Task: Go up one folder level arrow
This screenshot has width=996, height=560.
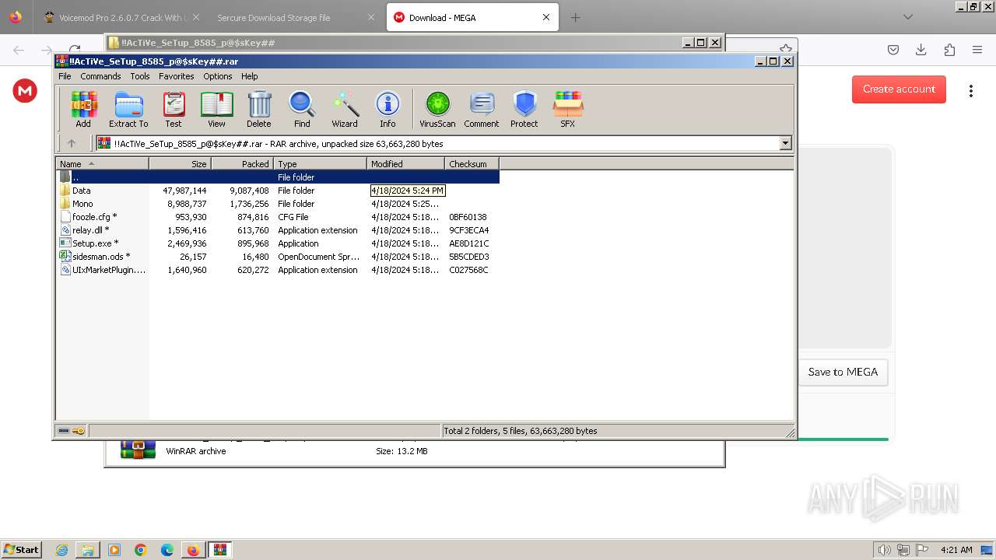Action: point(72,143)
